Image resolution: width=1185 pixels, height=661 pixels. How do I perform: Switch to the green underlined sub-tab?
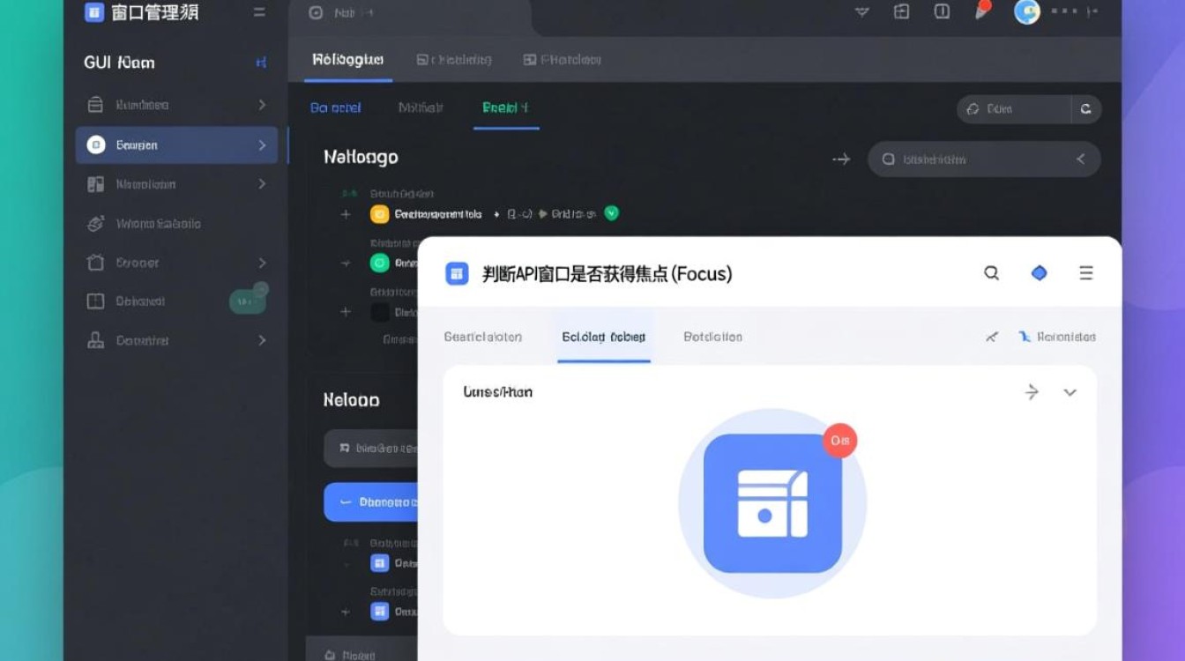(x=505, y=108)
